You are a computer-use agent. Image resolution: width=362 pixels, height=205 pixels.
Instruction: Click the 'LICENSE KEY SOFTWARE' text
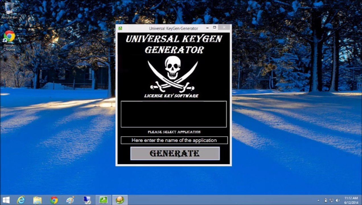coord(171,96)
